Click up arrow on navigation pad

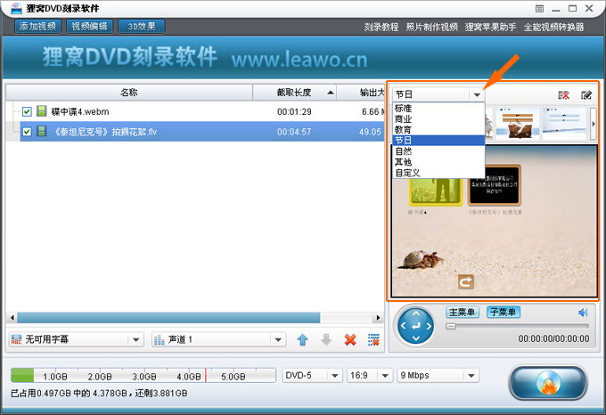(x=416, y=313)
